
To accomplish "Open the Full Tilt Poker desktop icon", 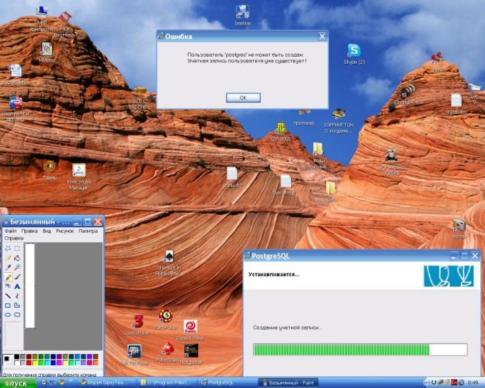I will coord(134,351).
